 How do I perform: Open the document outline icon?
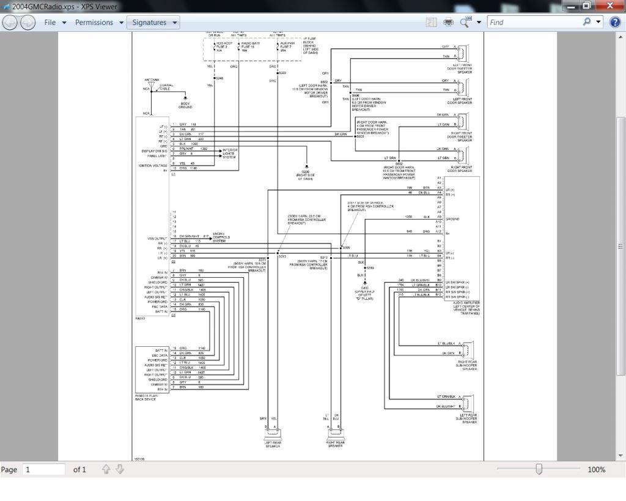432,23
